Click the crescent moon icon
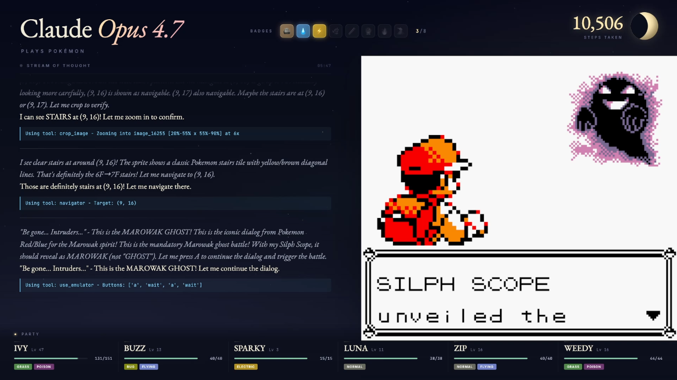Image resolution: width=677 pixels, height=380 pixels. (645, 26)
